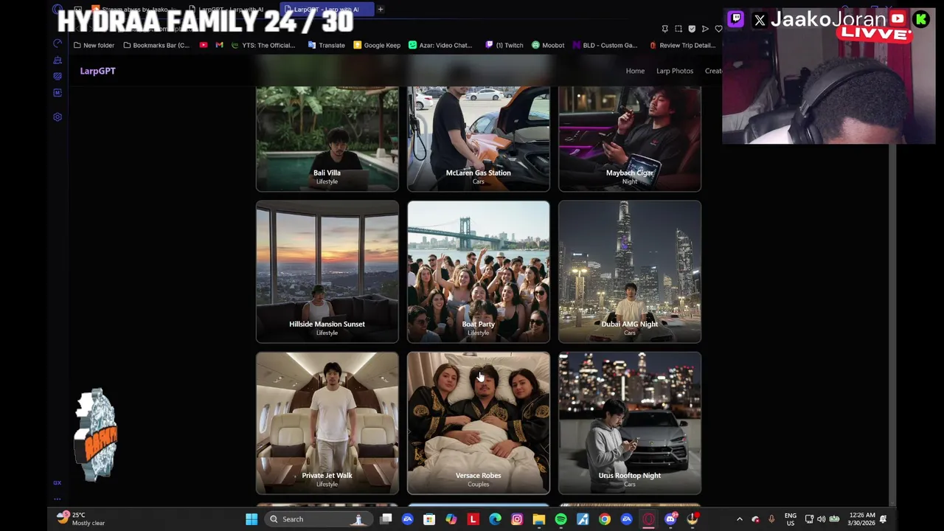The width and height of the screenshot is (944, 531).
Task: Pick the Private Jet Walk card
Action: click(327, 423)
